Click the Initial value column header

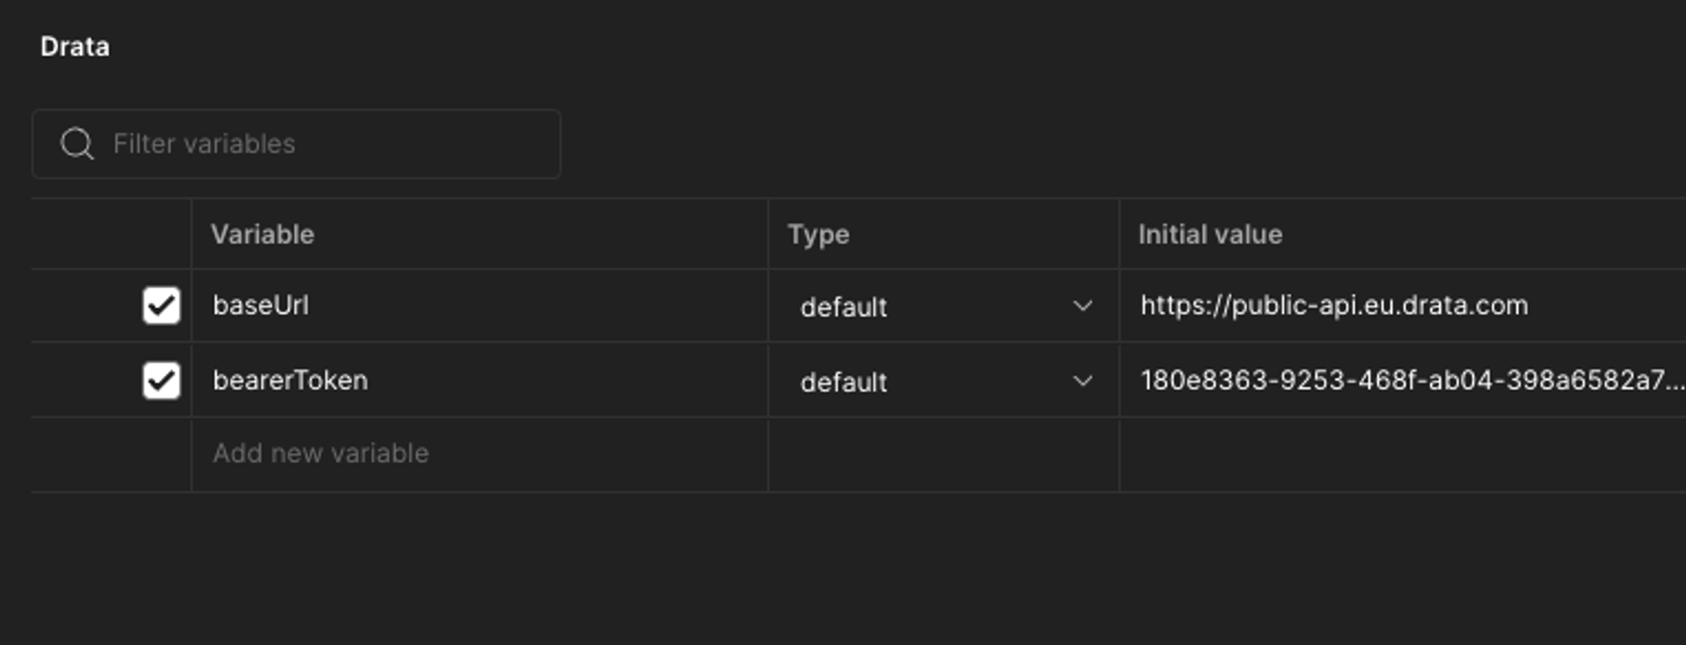click(1211, 234)
